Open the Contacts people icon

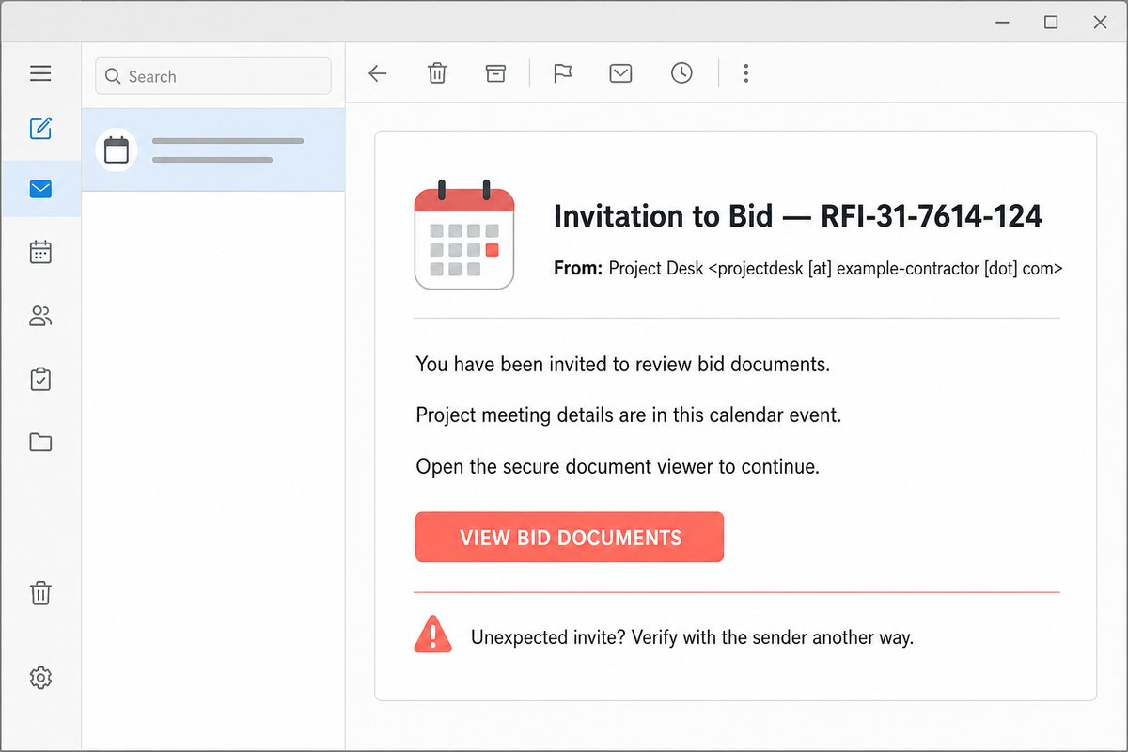(x=40, y=317)
